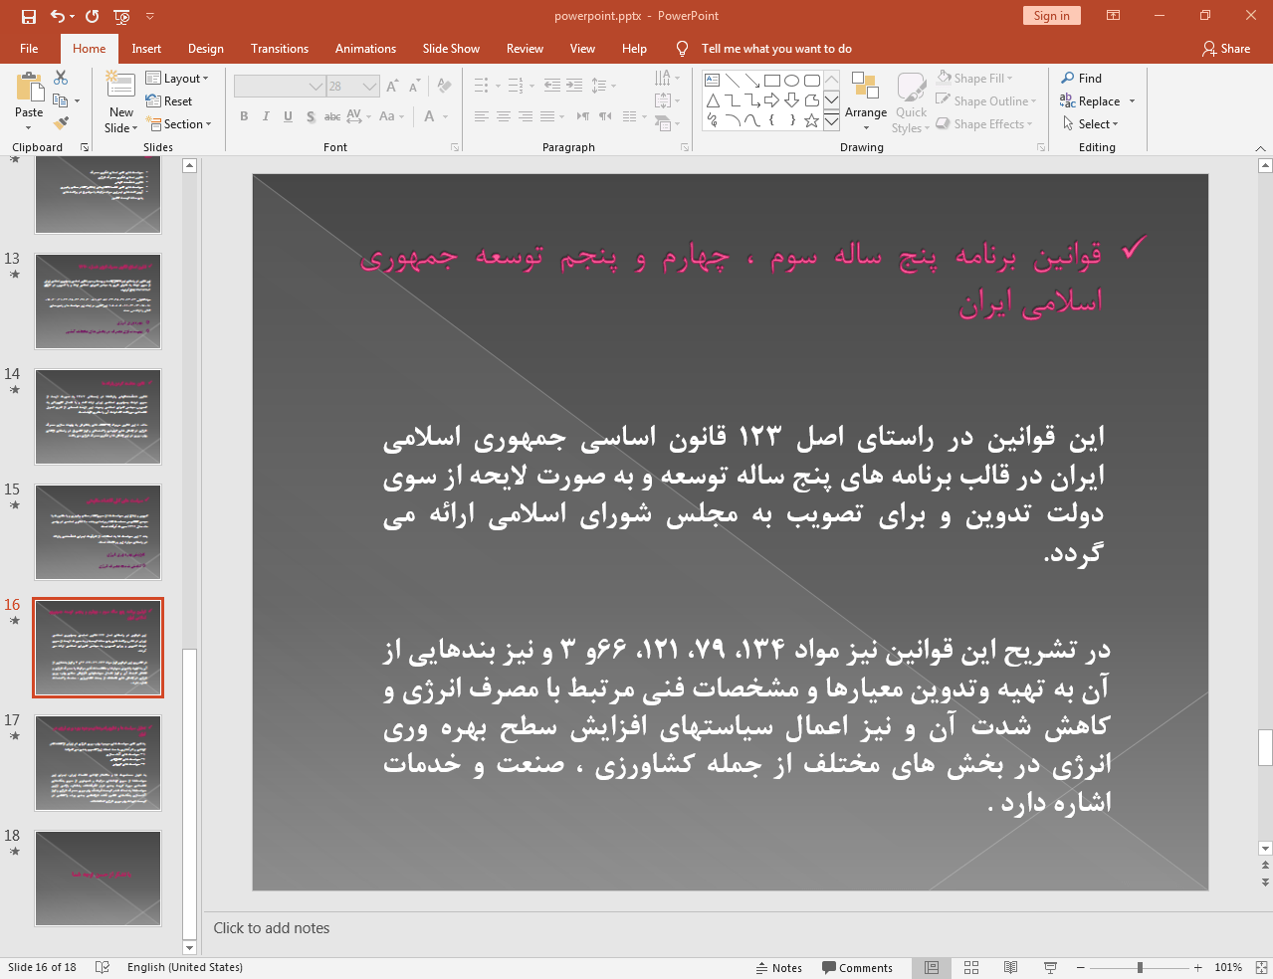Open the font size dropdown

372,86
